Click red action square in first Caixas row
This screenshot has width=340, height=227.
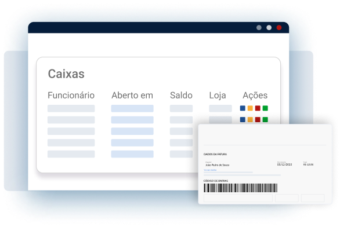258,108
